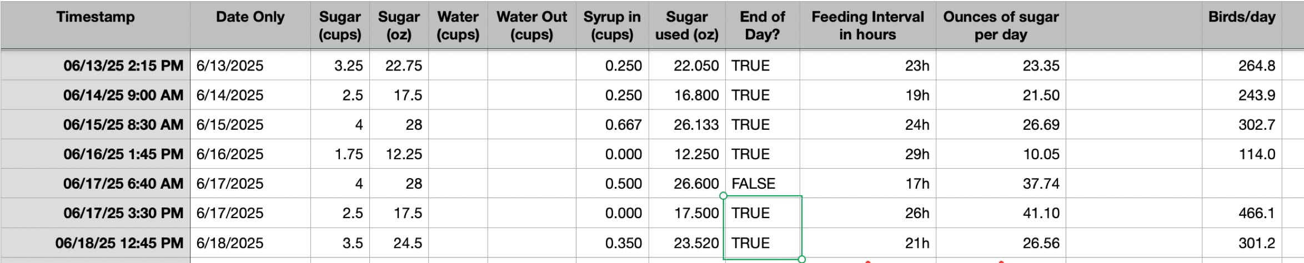Click the Date Only column header
The height and width of the screenshot is (263, 1304).
coord(250,25)
